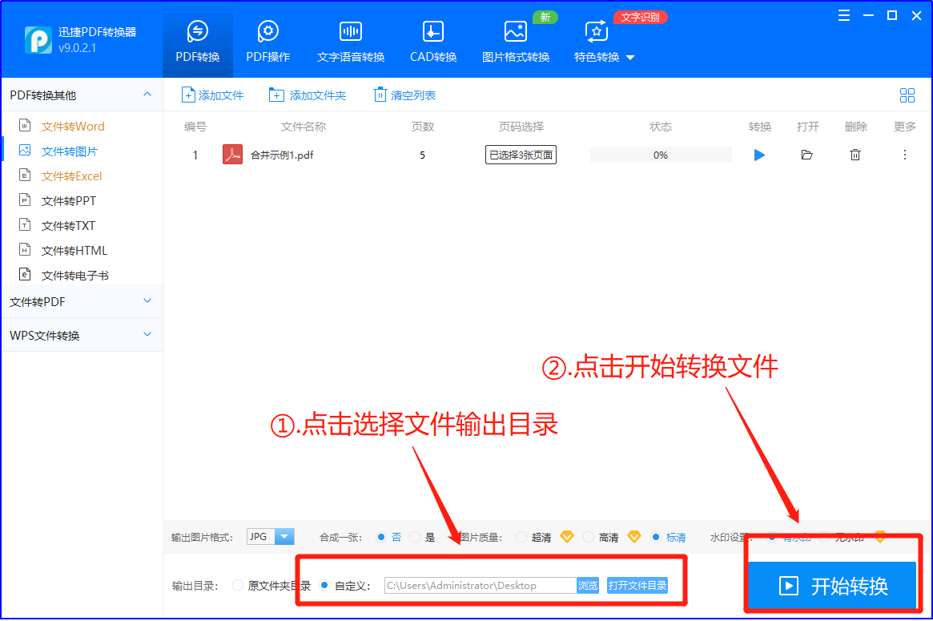933x621 pixels.
Task: Open folder icon for 合并示例1.pdf
Action: (806, 155)
